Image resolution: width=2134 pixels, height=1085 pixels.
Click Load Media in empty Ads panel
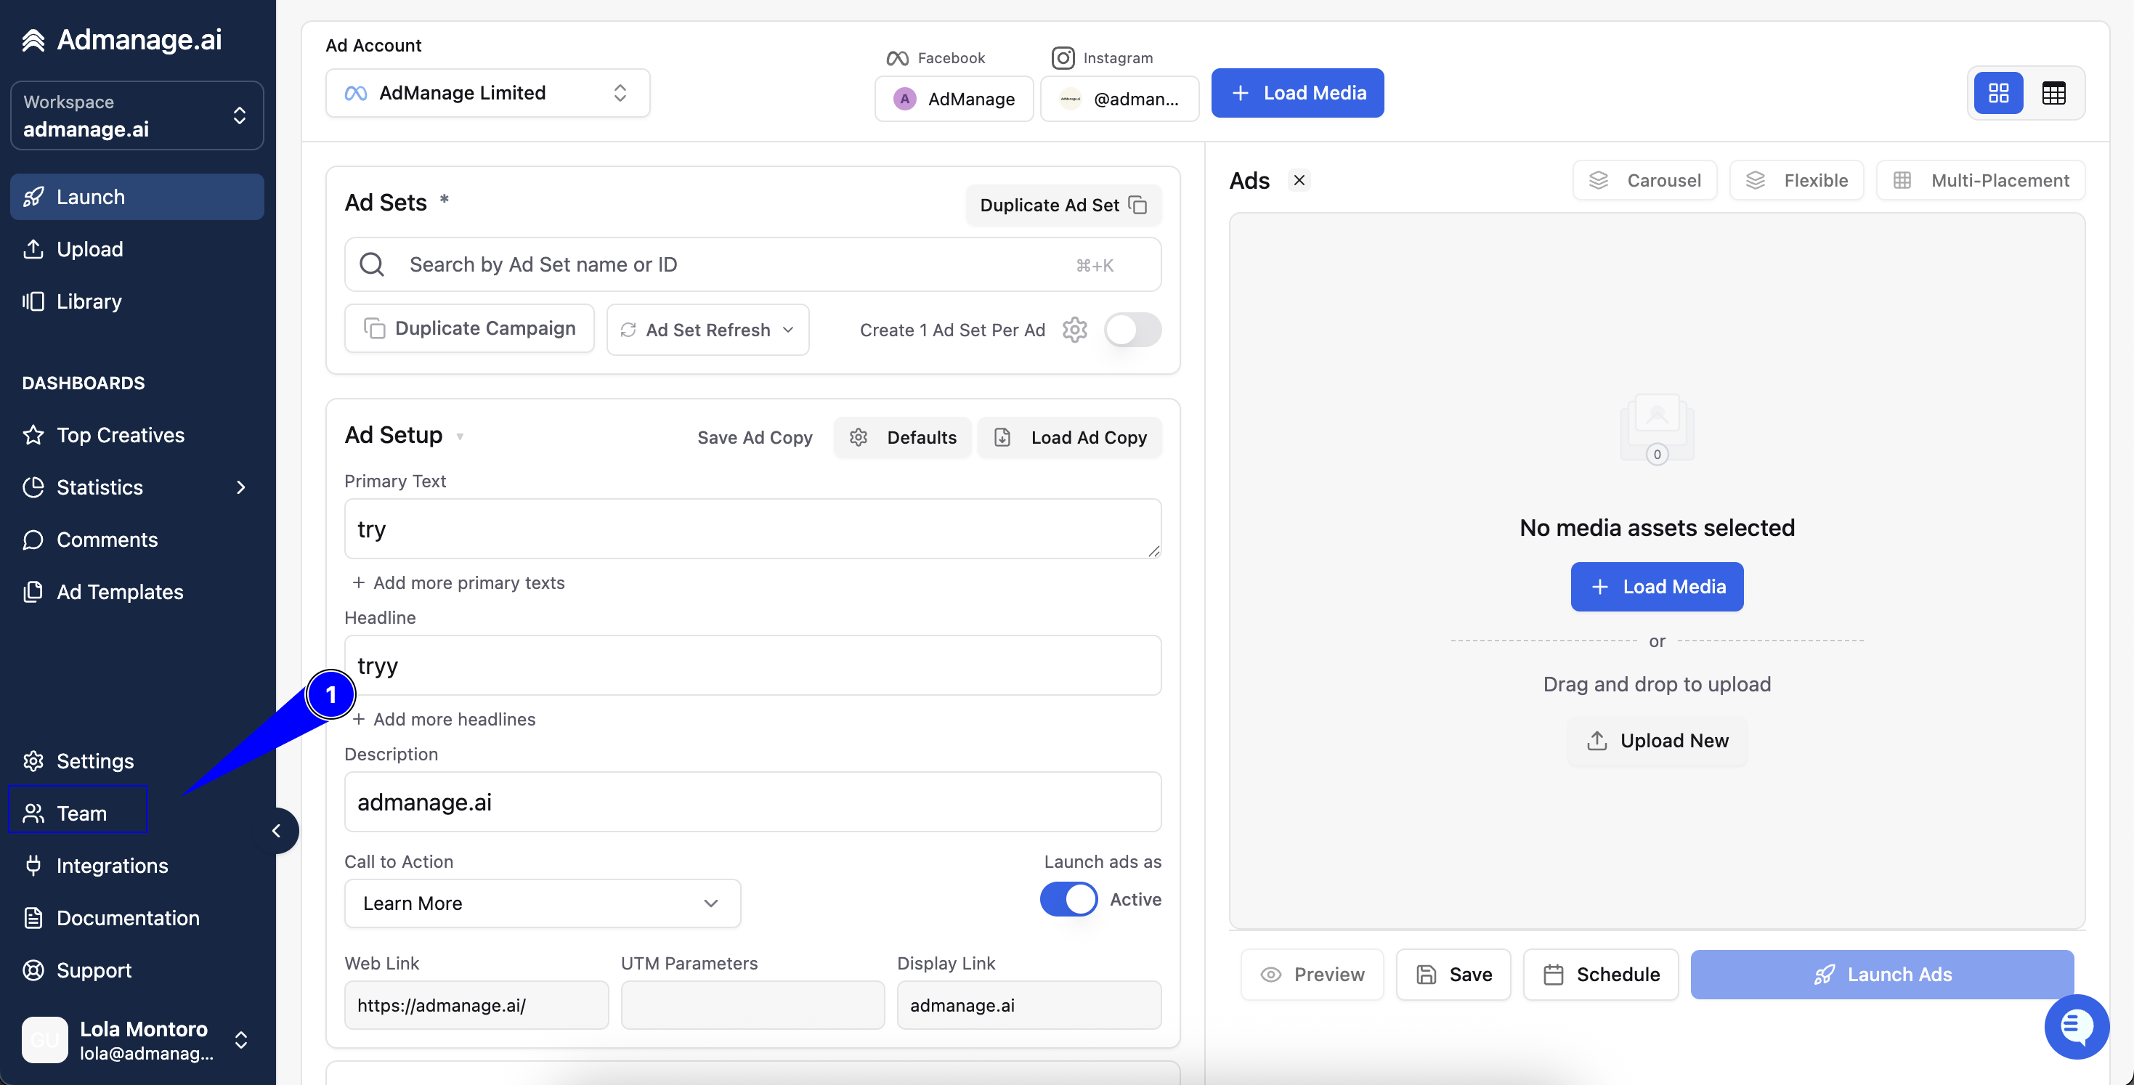click(1657, 586)
